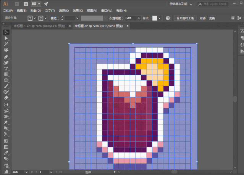Open Adobe Bridge via Br icon
This screenshot has height=175, width=244.
pyautogui.click(x=17, y=4)
